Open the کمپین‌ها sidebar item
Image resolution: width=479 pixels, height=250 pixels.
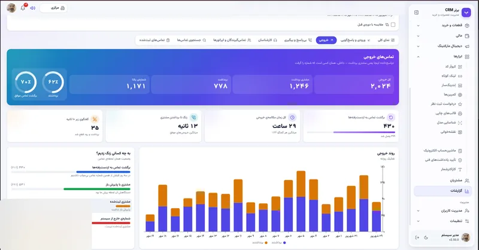point(453,94)
